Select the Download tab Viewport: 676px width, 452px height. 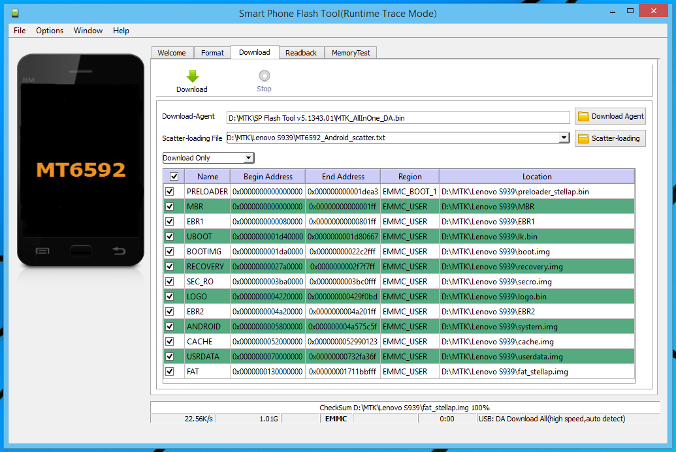pos(255,52)
